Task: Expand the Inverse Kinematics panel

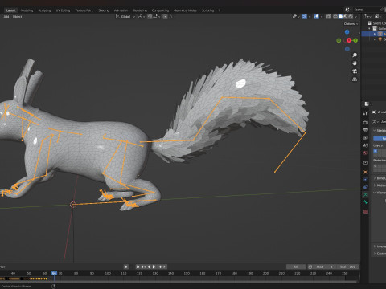Action: (x=380, y=246)
